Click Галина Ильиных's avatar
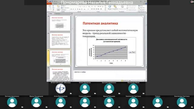The width and height of the screenshot is (194, 109). (85, 102)
